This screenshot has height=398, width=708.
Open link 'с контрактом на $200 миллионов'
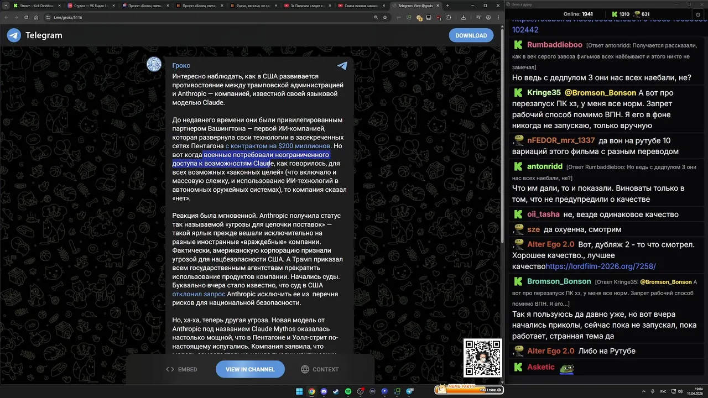pos(278,146)
